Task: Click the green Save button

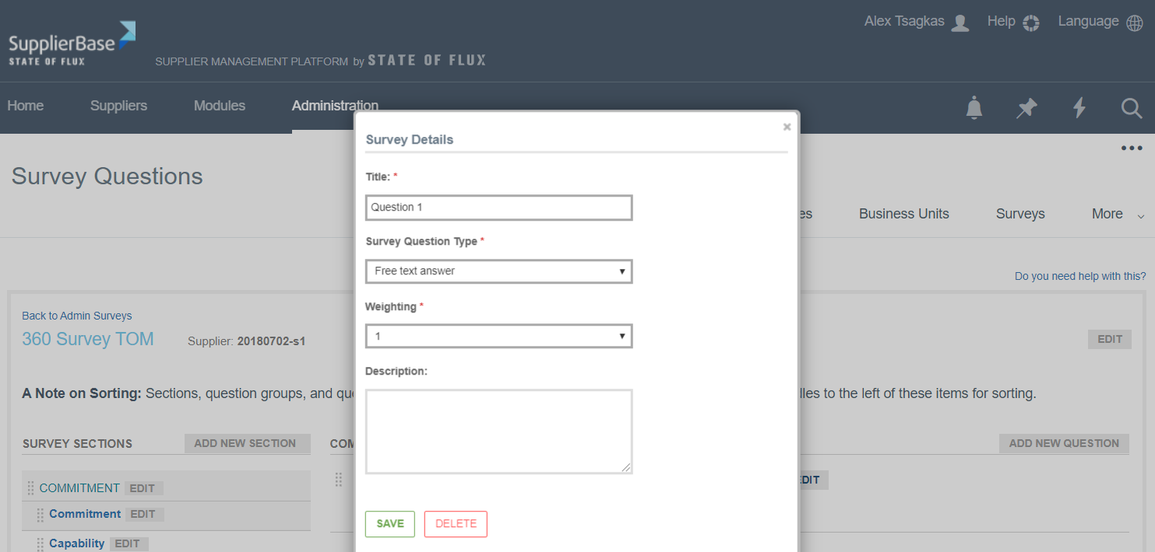Action: [389, 524]
